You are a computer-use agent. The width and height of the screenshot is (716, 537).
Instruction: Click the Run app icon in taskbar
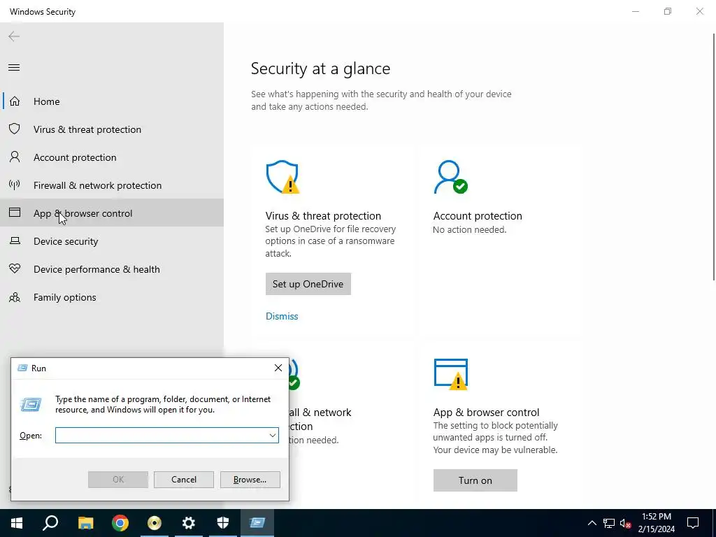[257, 523]
